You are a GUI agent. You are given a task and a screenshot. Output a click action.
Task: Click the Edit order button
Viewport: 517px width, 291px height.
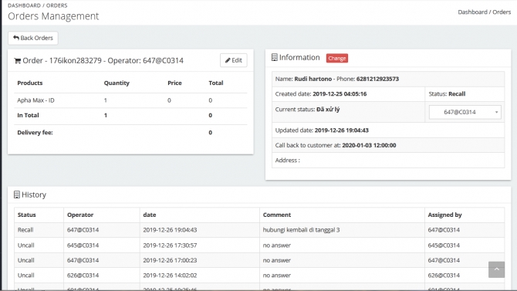coord(234,60)
